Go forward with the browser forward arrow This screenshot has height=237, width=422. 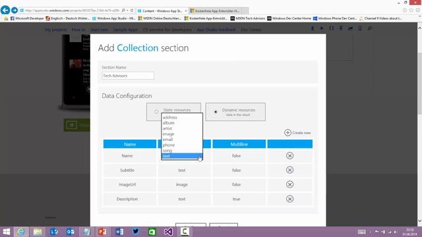pyautogui.click(x=15, y=11)
